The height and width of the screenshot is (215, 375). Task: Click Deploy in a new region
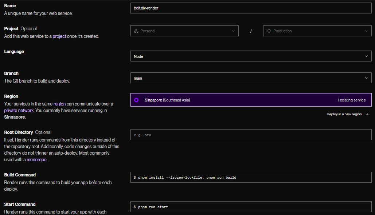(344, 114)
